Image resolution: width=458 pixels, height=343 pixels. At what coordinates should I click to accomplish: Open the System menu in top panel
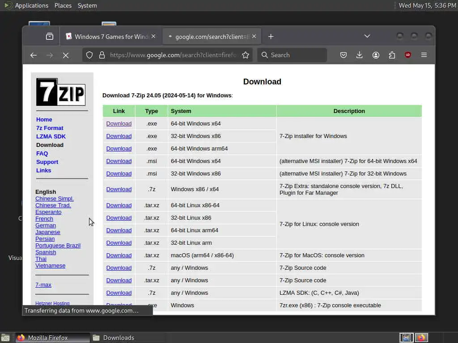pos(87,5)
